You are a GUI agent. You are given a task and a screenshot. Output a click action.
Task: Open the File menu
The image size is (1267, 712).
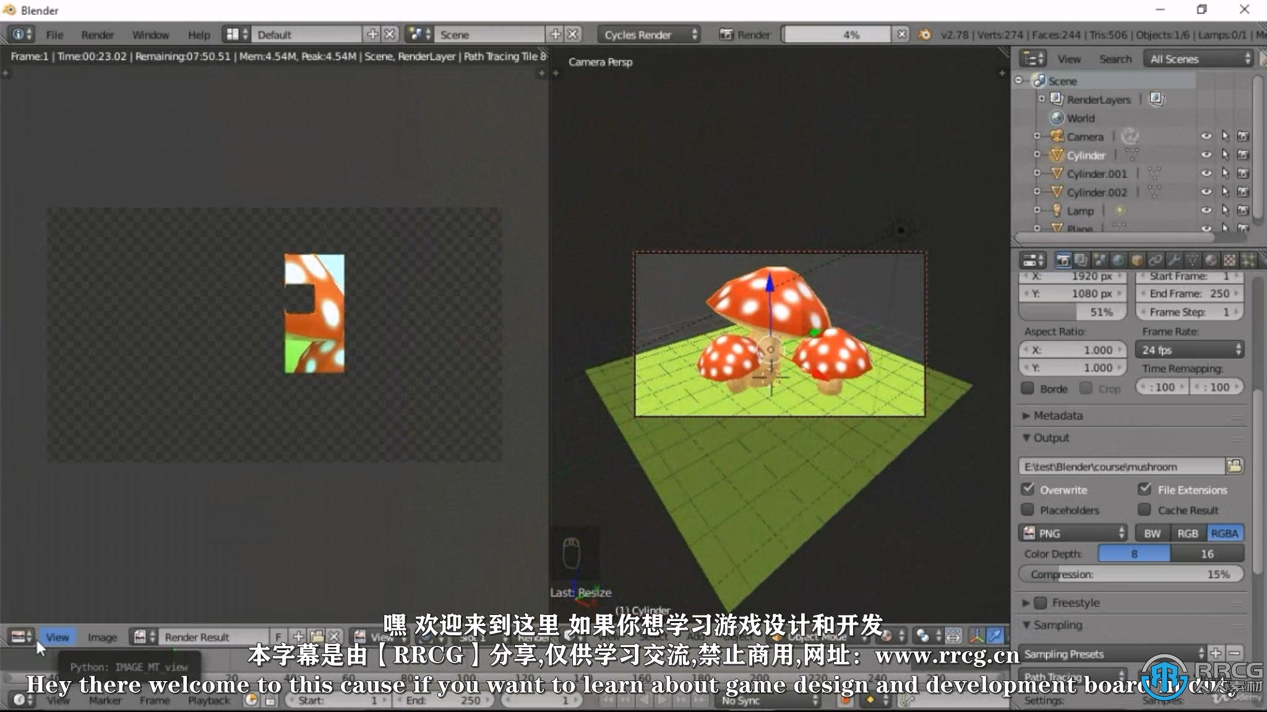[x=54, y=35]
